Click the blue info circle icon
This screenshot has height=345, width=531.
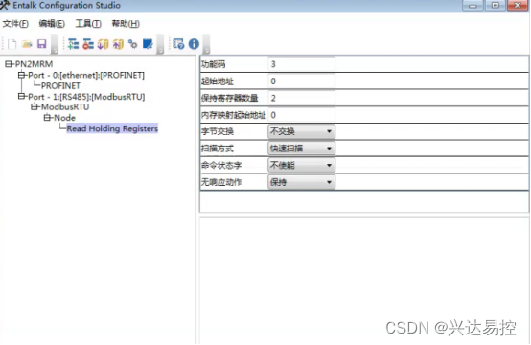pyautogui.click(x=194, y=44)
